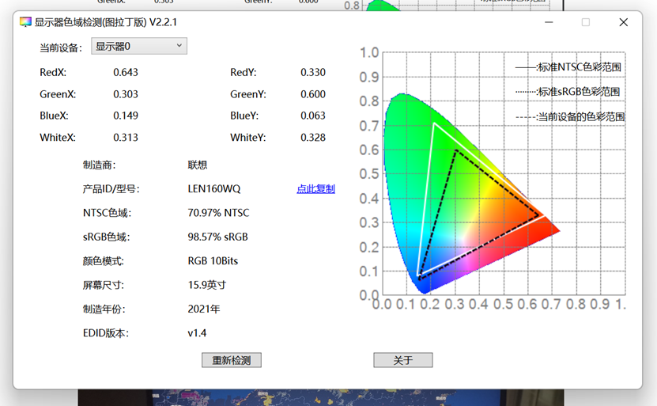Select the WhiteY value 0.328
Viewport: 657px width, 406px height.
(313, 138)
